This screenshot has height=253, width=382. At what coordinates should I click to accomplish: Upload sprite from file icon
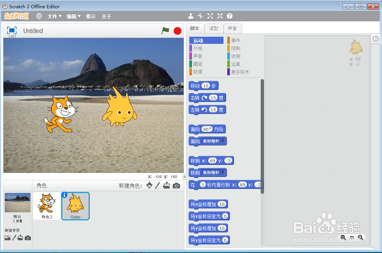pos(167,185)
